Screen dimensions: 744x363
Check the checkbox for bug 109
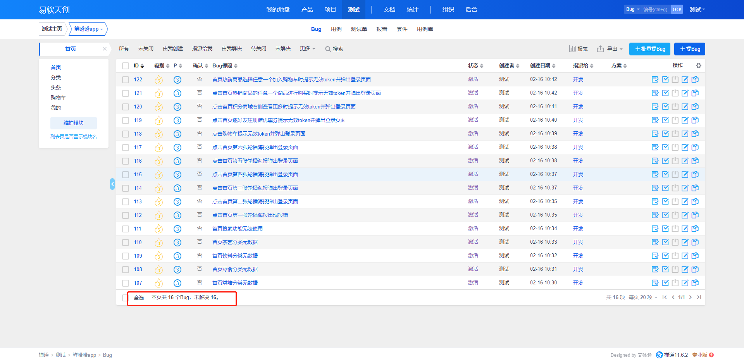click(x=126, y=256)
